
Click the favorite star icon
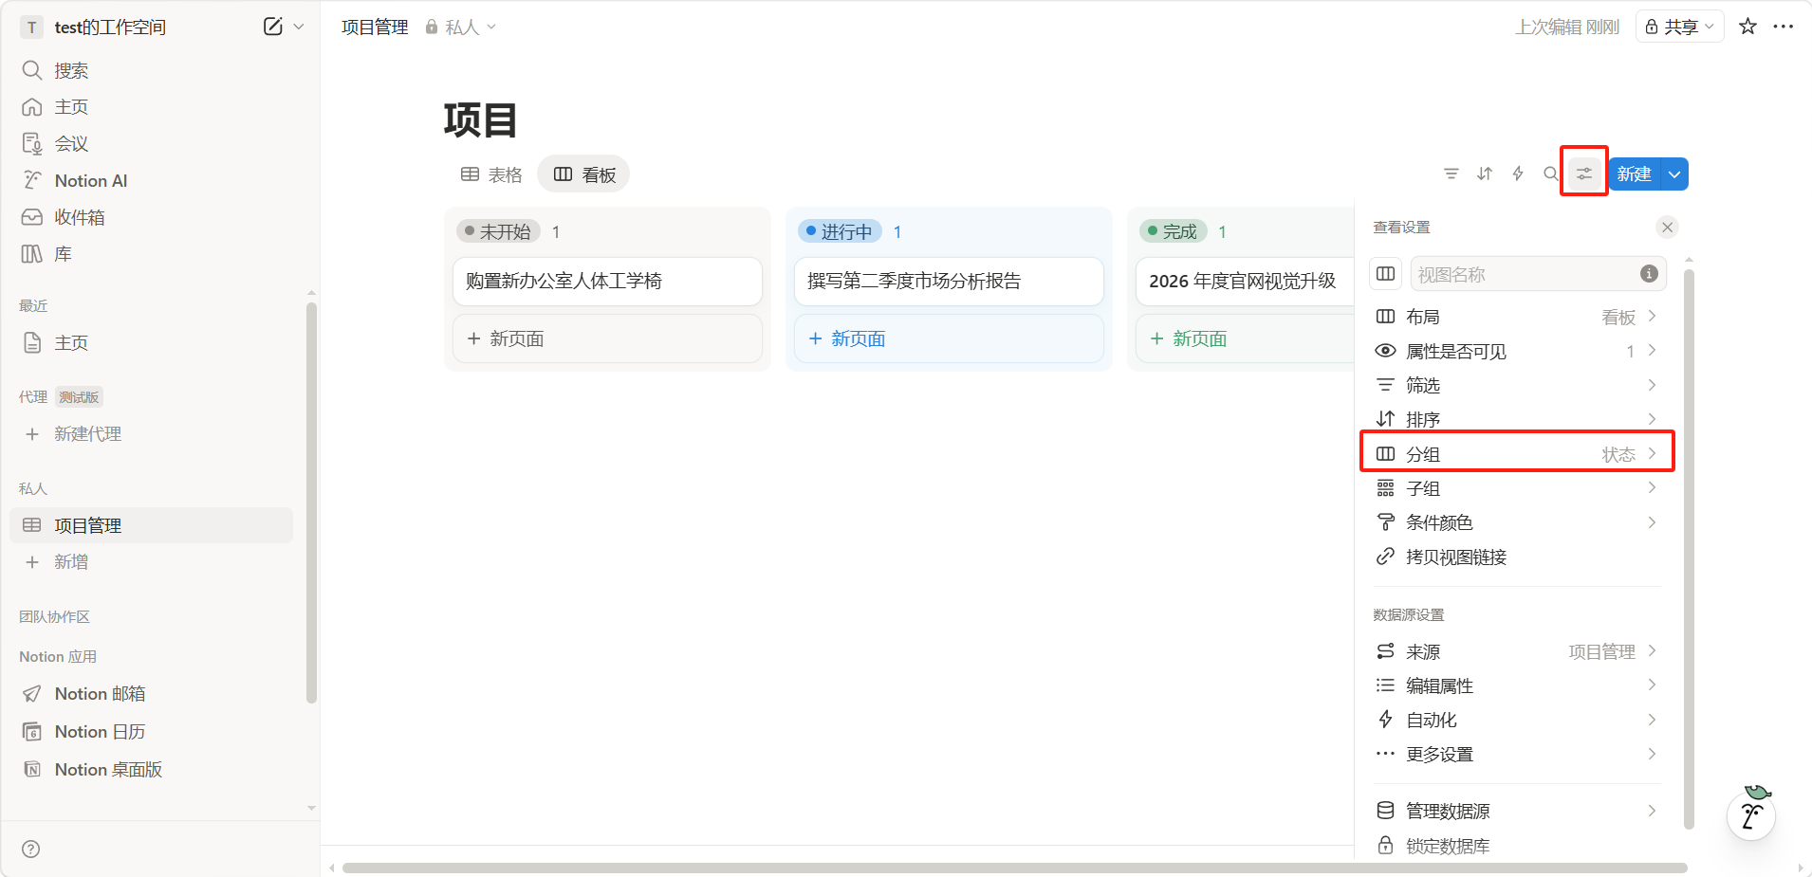[x=1747, y=27]
